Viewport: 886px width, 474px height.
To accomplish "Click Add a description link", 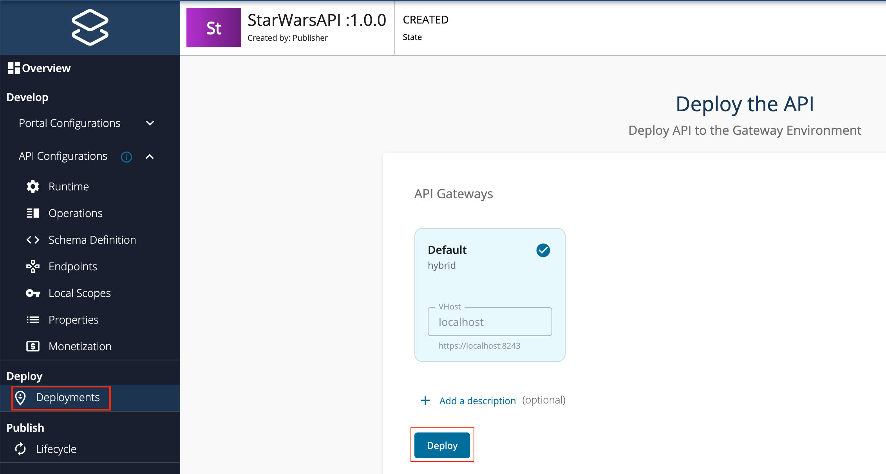I will (477, 400).
